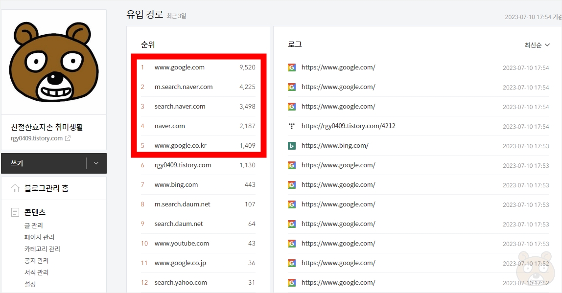Screen dimensions: 562x293
Task: Expand the dropdown arrow next to 쓰기
Action: click(x=96, y=163)
